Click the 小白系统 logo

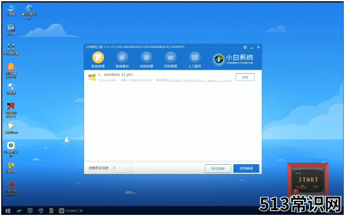(x=233, y=59)
